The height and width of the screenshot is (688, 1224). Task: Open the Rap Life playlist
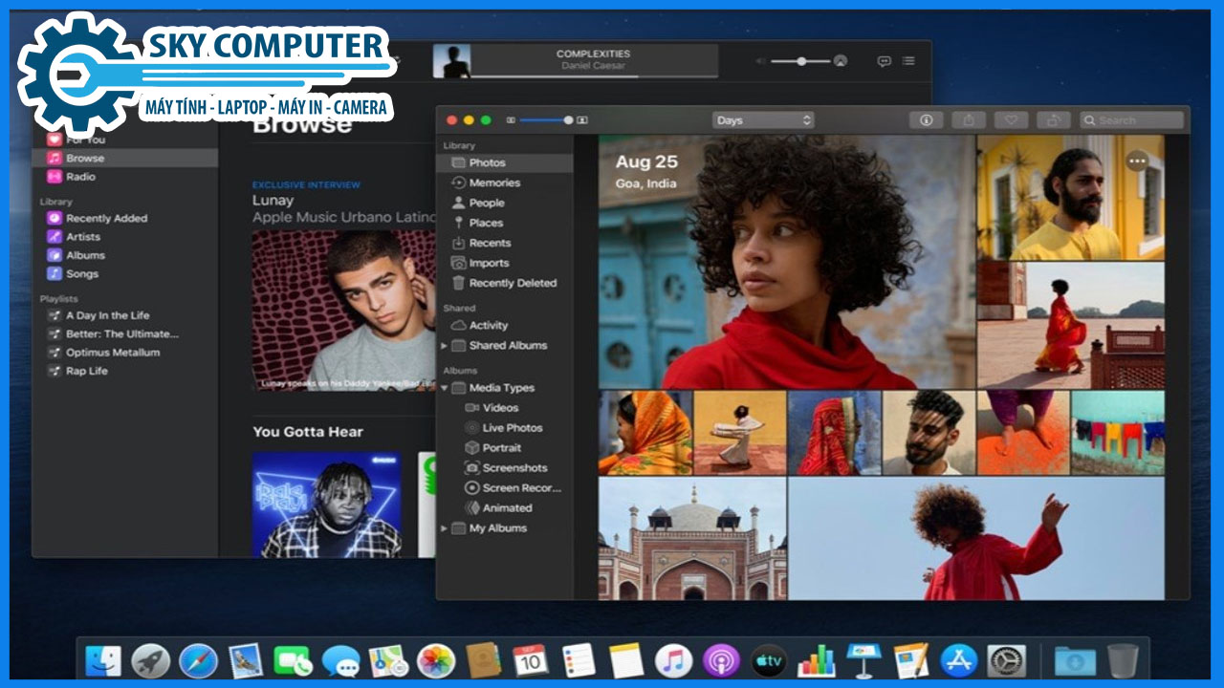coord(86,371)
